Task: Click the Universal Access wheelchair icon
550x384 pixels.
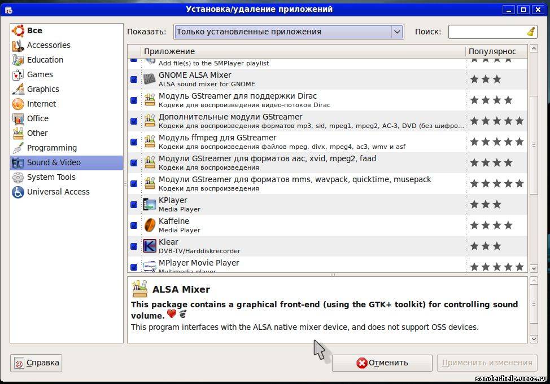Action: tap(18, 192)
